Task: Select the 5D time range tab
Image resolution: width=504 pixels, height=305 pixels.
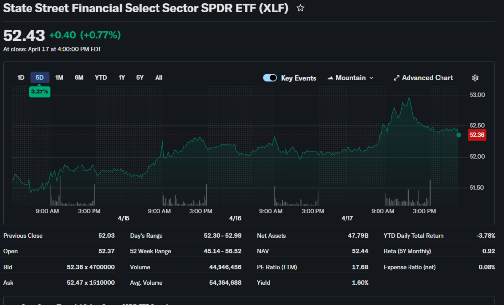Action: tap(40, 77)
